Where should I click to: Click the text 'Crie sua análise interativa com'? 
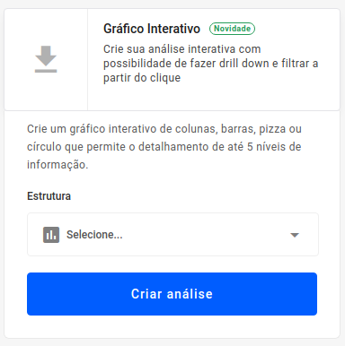tap(182, 49)
